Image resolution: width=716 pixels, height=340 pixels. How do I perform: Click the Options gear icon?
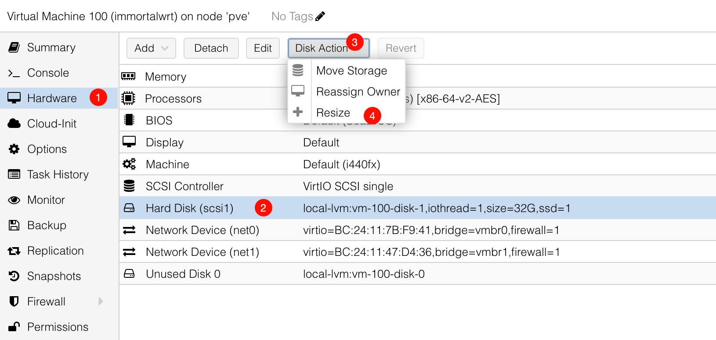click(x=14, y=149)
